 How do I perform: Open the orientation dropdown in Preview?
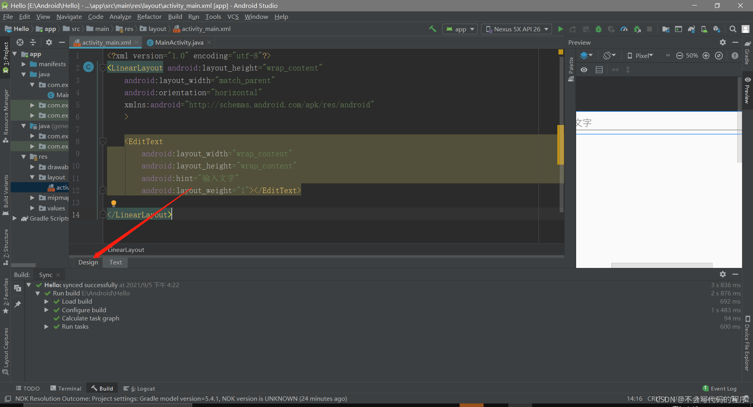[x=609, y=56]
